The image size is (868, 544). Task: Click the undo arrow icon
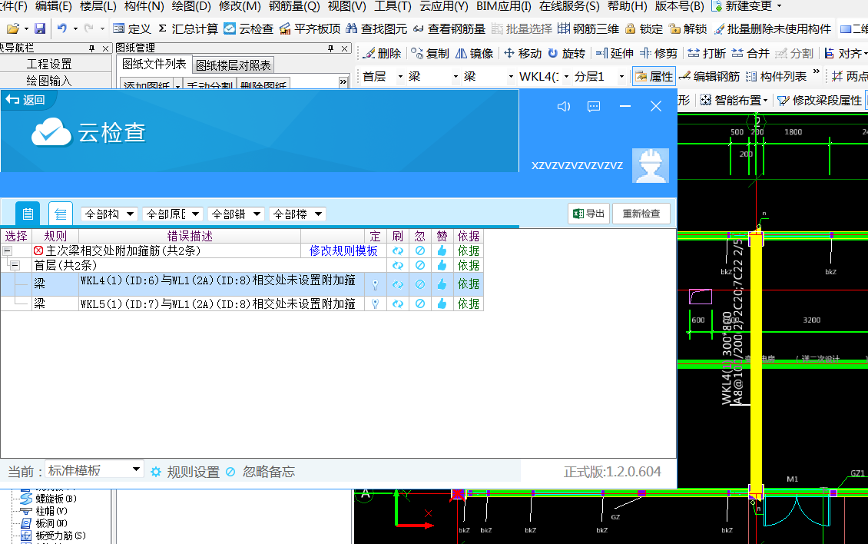click(x=62, y=28)
